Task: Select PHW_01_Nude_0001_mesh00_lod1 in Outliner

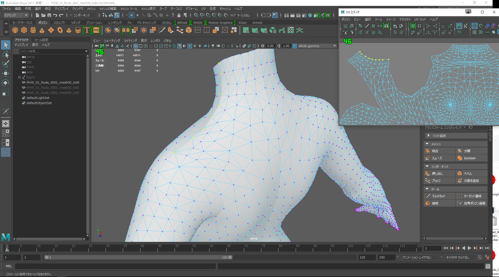Action: 53,87
